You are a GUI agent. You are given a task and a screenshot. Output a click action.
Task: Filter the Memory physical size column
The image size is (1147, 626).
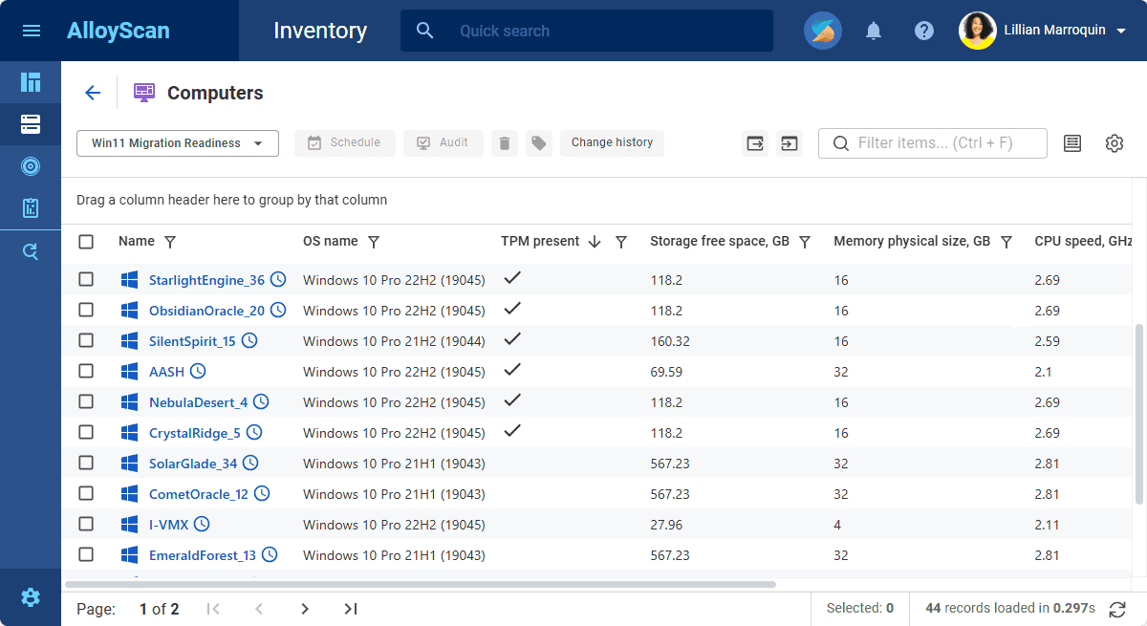click(1006, 242)
